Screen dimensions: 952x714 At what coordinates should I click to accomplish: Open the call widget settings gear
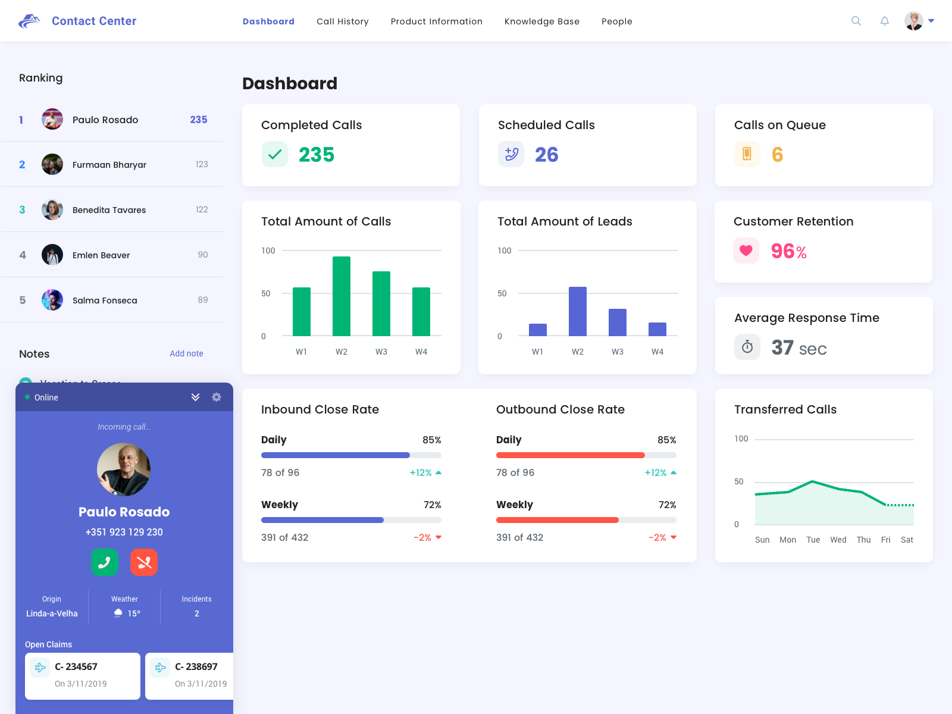click(216, 397)
